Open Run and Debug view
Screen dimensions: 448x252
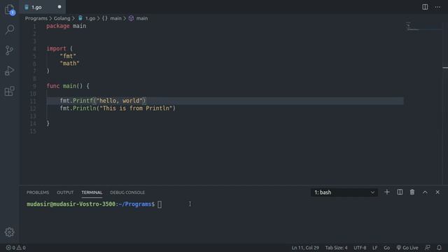[9, 71]
